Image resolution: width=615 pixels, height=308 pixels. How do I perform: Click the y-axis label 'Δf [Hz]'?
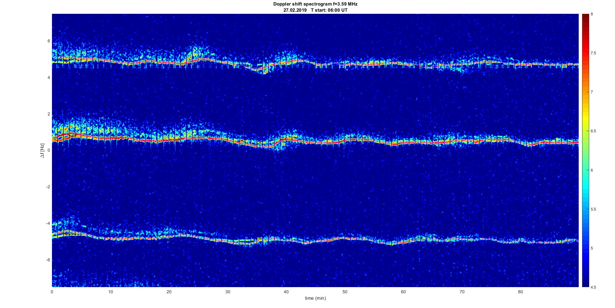coord(42,150)
